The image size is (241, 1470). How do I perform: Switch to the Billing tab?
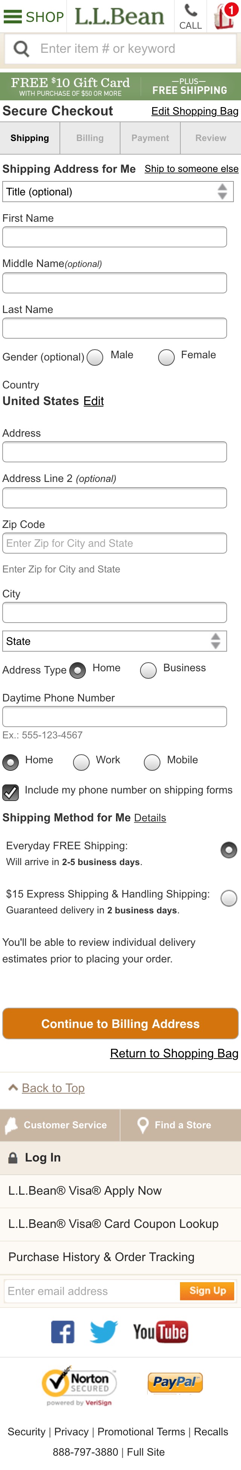point(90,138)
